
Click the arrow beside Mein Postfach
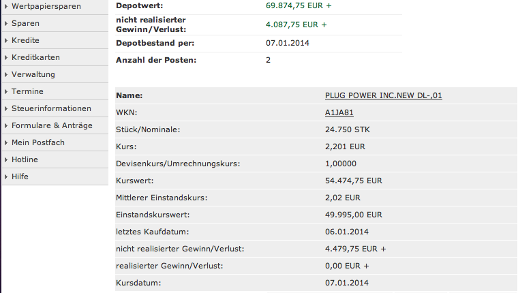6,142
